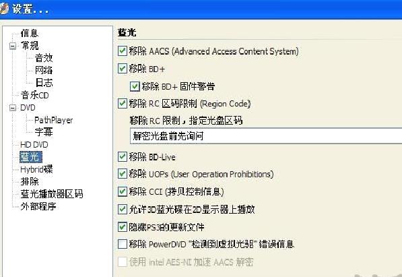402x277 pixels.
Task: Open the 音乐CD settings page
Action: (x=34, y=95)
